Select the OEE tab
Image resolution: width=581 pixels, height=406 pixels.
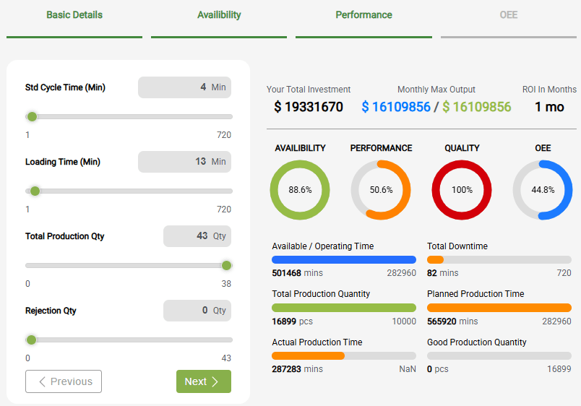pos(508,15)
